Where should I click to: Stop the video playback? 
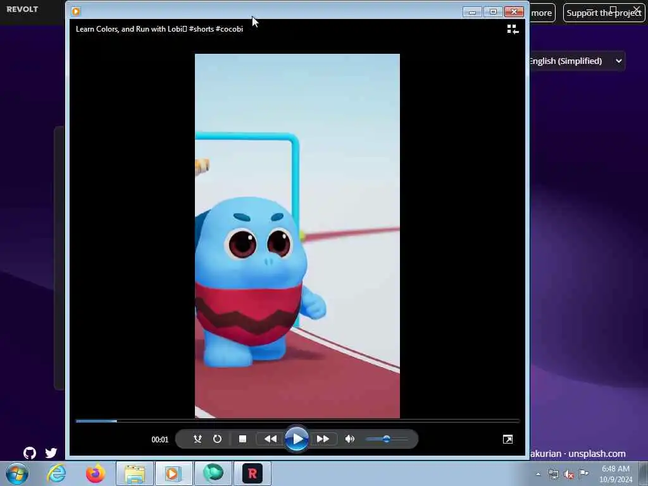click(242, 439)
